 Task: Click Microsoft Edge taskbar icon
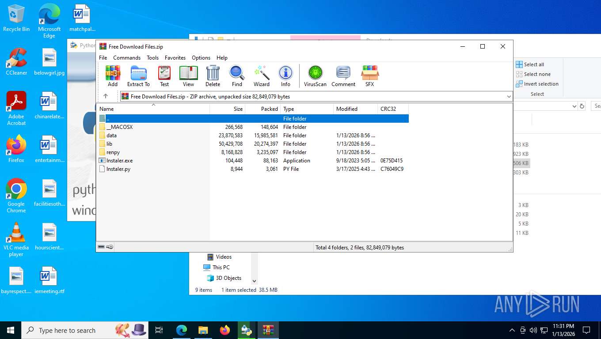[x=182, y=330]
